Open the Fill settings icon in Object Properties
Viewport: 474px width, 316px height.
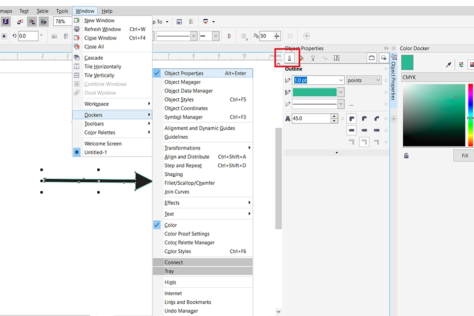301,58
